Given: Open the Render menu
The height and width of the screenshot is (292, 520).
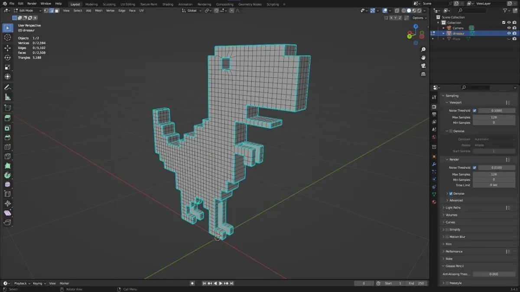Looking at the screenshot, I should pyautogui.click(x=32, y=3).
